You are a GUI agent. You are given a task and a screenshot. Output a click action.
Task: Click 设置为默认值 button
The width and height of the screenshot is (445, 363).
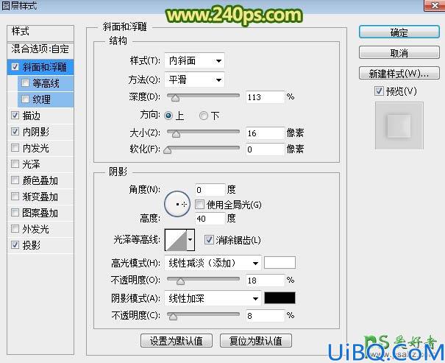point(177,341)
